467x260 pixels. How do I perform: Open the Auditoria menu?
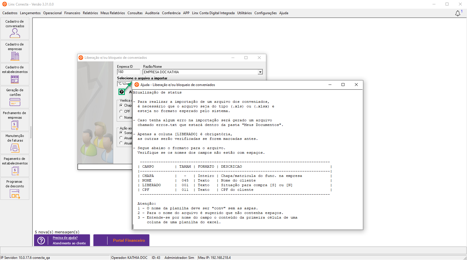coord(152,13)
